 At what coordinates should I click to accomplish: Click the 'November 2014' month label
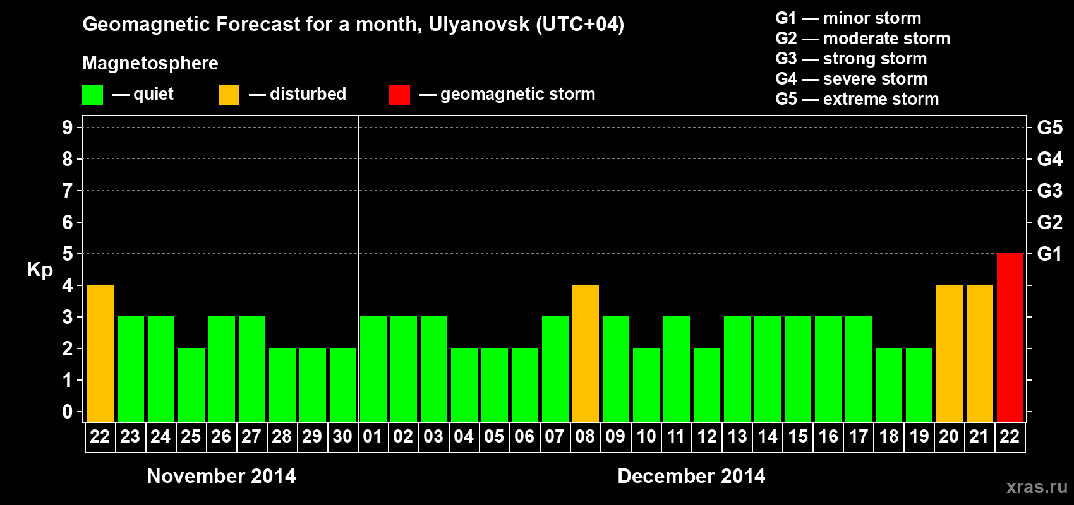click(x=221, y=476)
